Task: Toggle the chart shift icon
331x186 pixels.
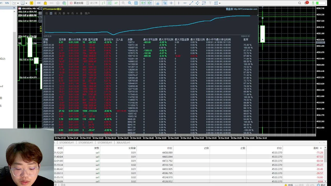Action: click(x=150, y=3)
